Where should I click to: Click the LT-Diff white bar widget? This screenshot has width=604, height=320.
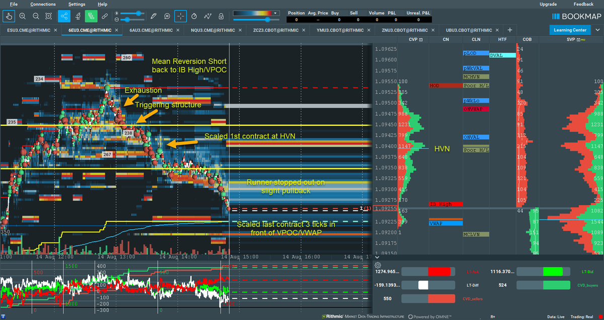(429, 285)
